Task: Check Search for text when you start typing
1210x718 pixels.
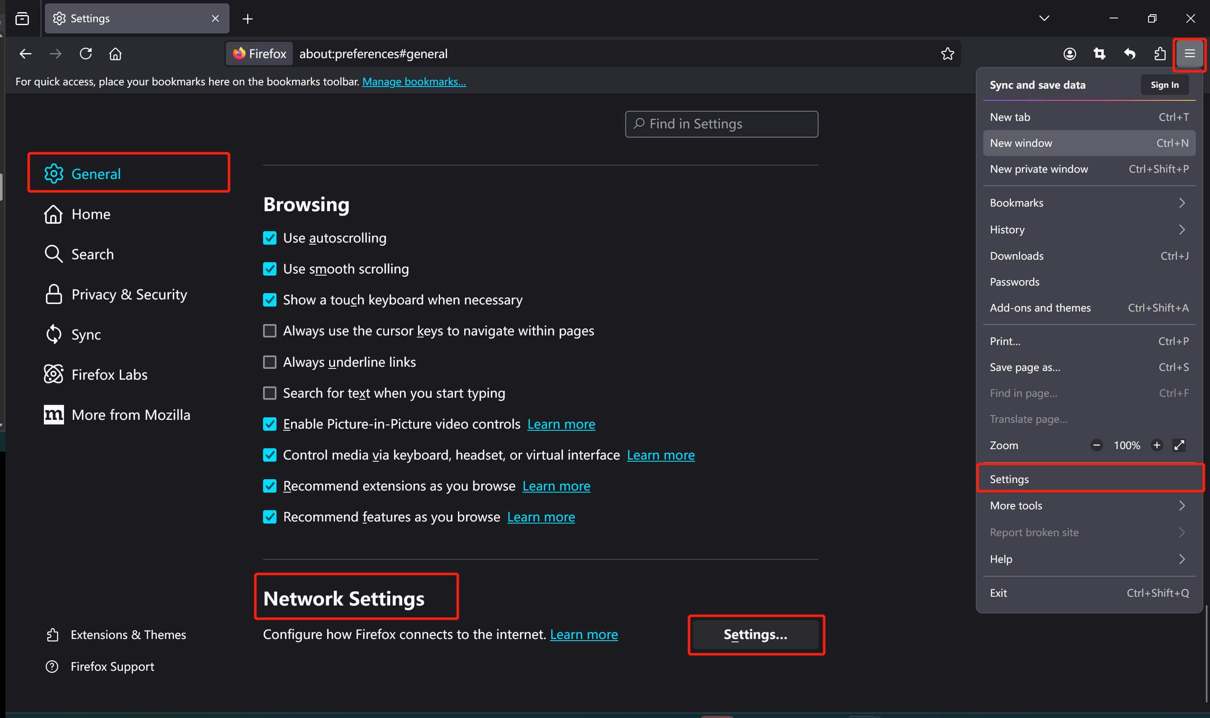Action: [x=269, y=393]
